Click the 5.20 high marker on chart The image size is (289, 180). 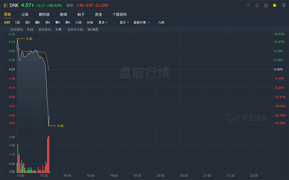tap(29, 39)
